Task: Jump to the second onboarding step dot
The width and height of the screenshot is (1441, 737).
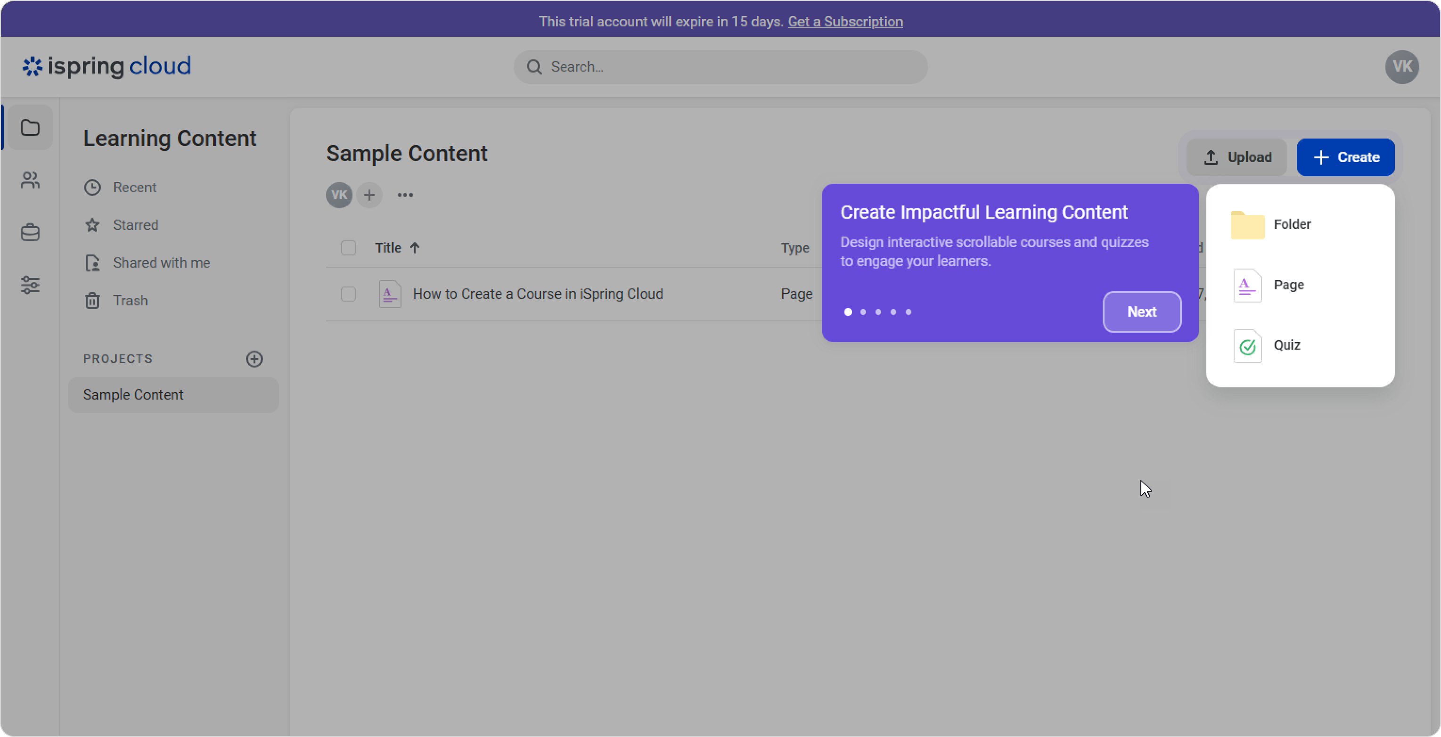Action: click(863, 312)
